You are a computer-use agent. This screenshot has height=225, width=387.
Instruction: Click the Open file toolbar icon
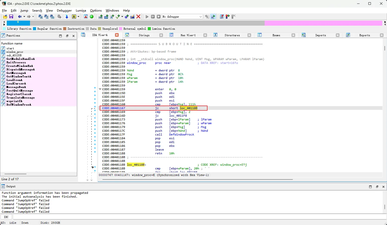[5, 17]
